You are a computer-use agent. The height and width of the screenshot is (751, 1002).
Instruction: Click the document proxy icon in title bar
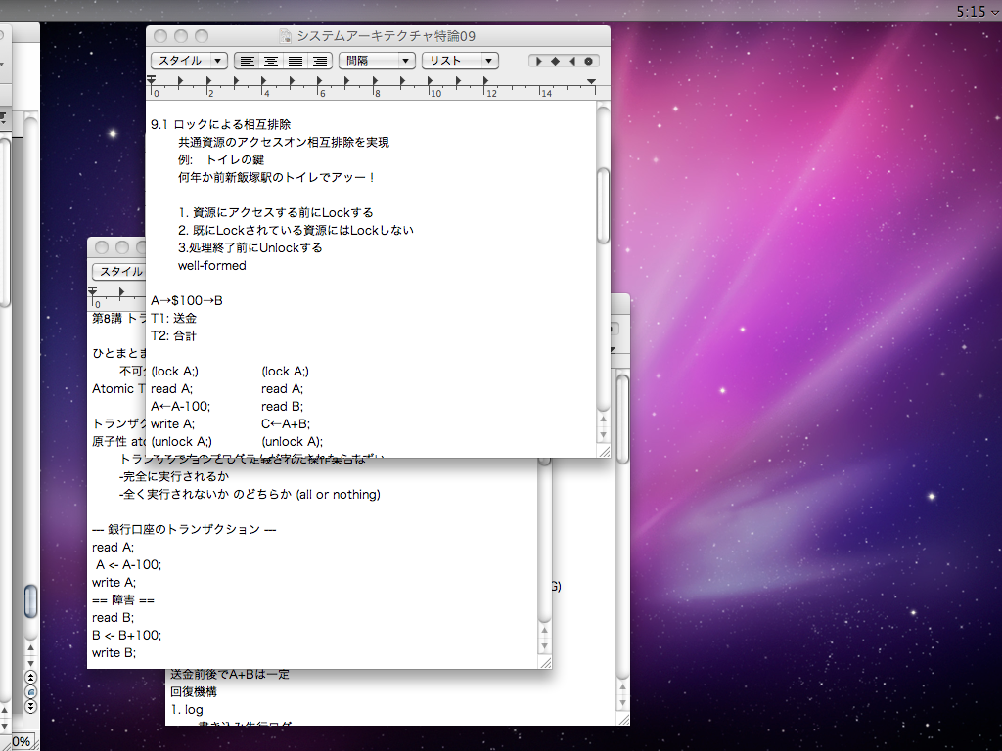click(286, 36)
